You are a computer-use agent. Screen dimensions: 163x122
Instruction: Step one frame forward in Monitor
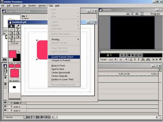point(126,55)
